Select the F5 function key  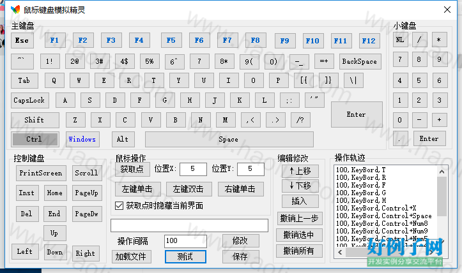pos(171,40)
